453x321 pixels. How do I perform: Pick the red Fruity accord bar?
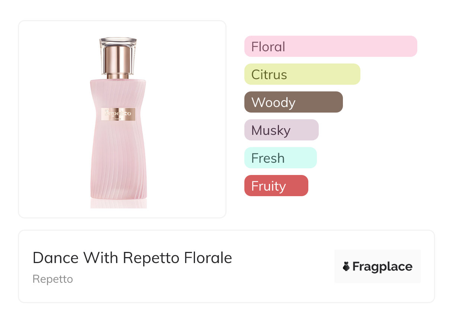coord(276,186)
